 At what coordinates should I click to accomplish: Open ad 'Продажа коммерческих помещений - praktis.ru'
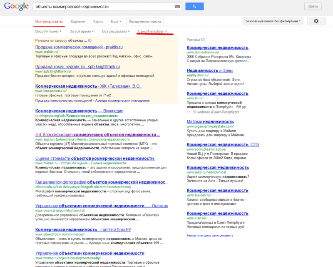pos(79,47)
